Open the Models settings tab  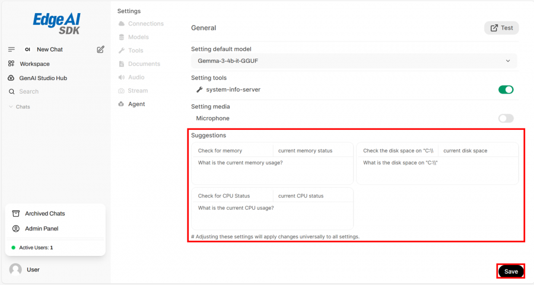pos(138,37)
